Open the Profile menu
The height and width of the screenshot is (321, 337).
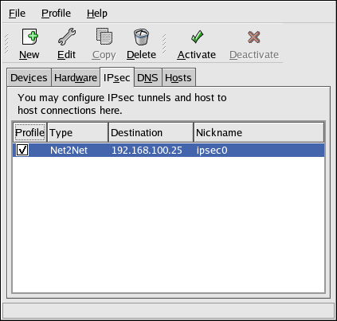pos(56,14)
